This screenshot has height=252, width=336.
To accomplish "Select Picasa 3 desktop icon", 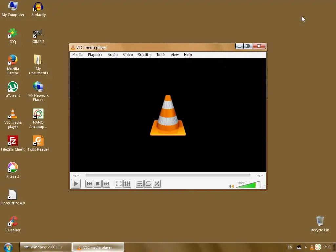I will click(x=13, y=170).
